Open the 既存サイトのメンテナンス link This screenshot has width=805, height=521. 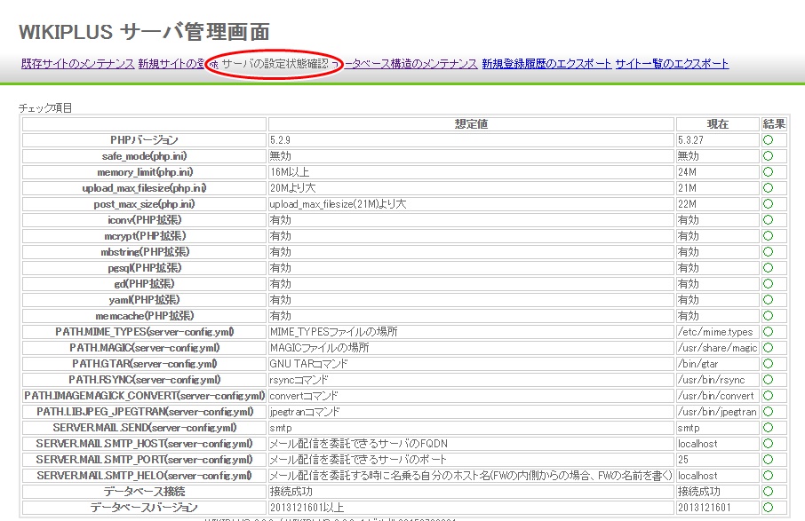click(x=77, y=64)
